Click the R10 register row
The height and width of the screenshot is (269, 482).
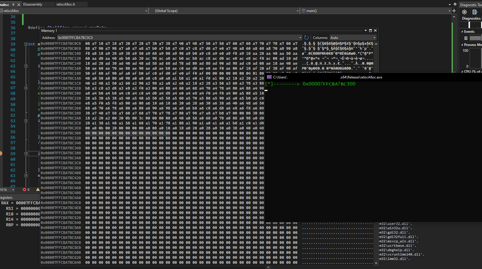pyautogui.click(x=23, y=214)
